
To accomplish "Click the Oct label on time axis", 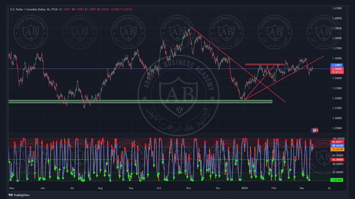I will tap(159, 188).
